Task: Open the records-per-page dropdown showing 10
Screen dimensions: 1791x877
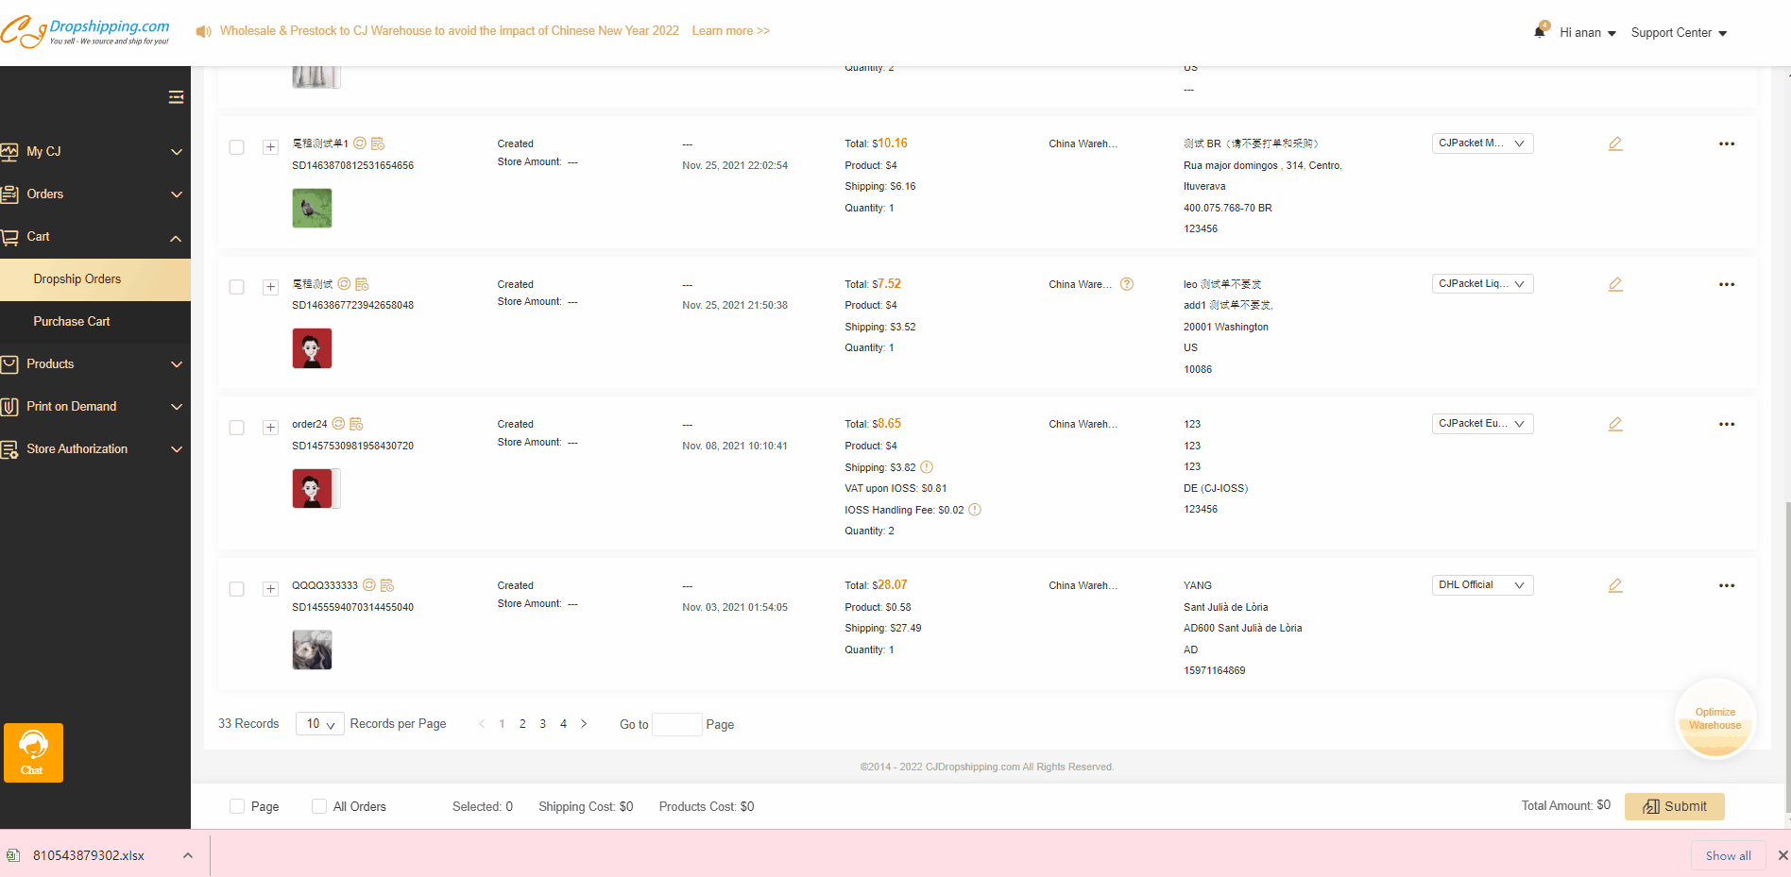Action: pos(319,724)
